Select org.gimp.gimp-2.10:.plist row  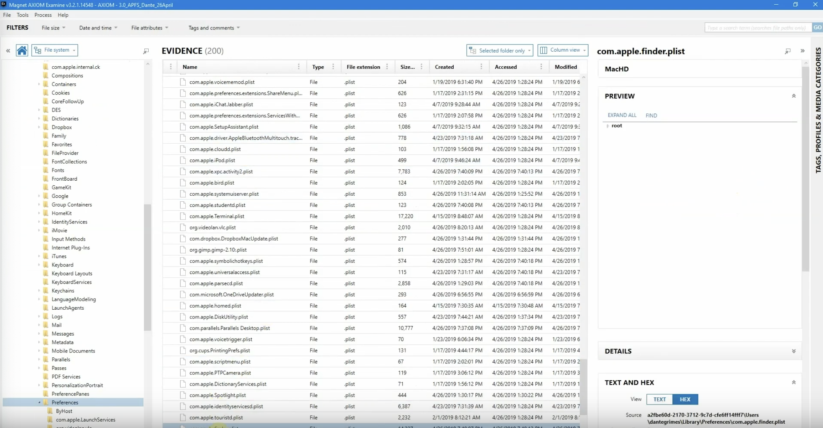(x=371, y=250)
